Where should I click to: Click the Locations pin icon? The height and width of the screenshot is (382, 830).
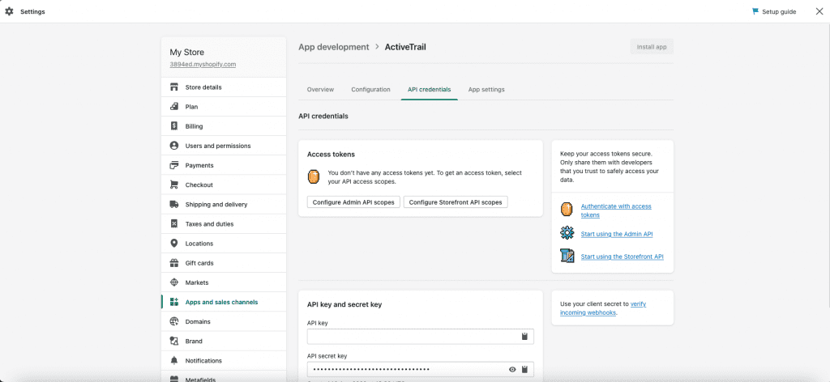[x=174, y=244]
